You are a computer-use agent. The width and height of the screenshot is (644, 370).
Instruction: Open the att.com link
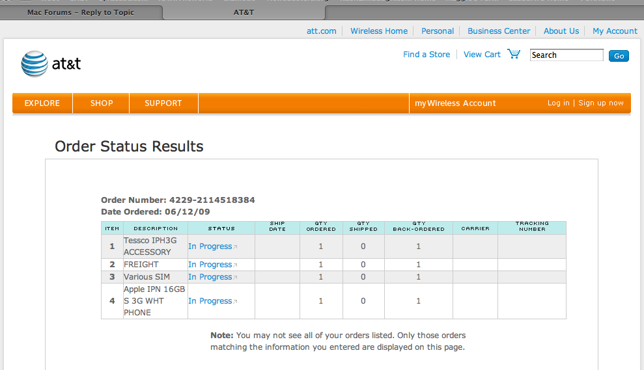tap(321, 31)
